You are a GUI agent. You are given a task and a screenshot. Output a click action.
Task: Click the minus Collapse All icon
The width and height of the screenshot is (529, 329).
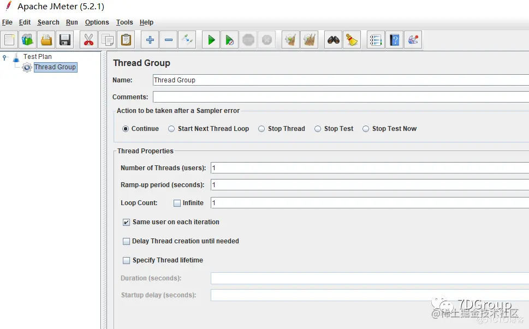point(168,40)
